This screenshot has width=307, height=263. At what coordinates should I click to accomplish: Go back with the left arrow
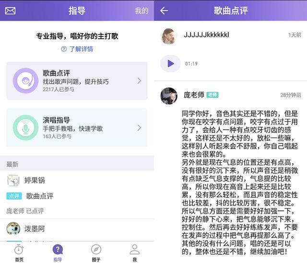point(164,11)
